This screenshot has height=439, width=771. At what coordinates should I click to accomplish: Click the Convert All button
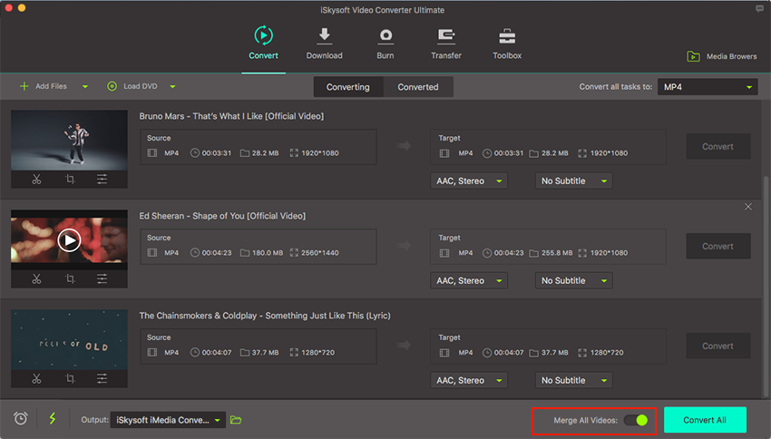pos(705,420)
